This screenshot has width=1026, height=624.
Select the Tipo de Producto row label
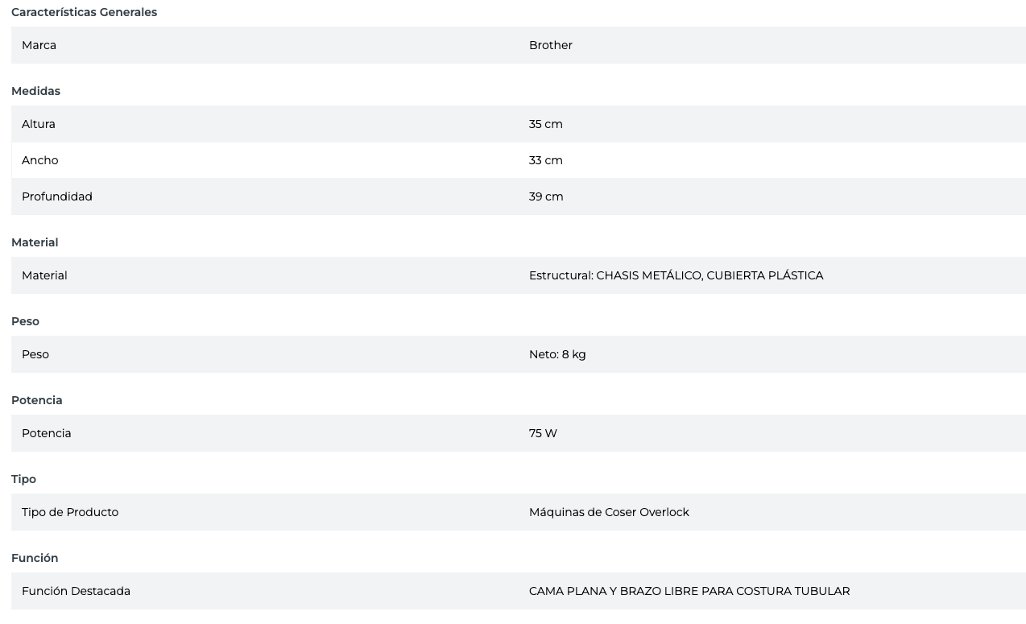point(70,512)
